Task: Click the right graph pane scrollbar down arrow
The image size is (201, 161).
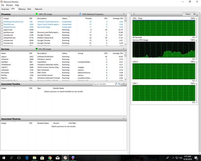Action: [200, 153]
